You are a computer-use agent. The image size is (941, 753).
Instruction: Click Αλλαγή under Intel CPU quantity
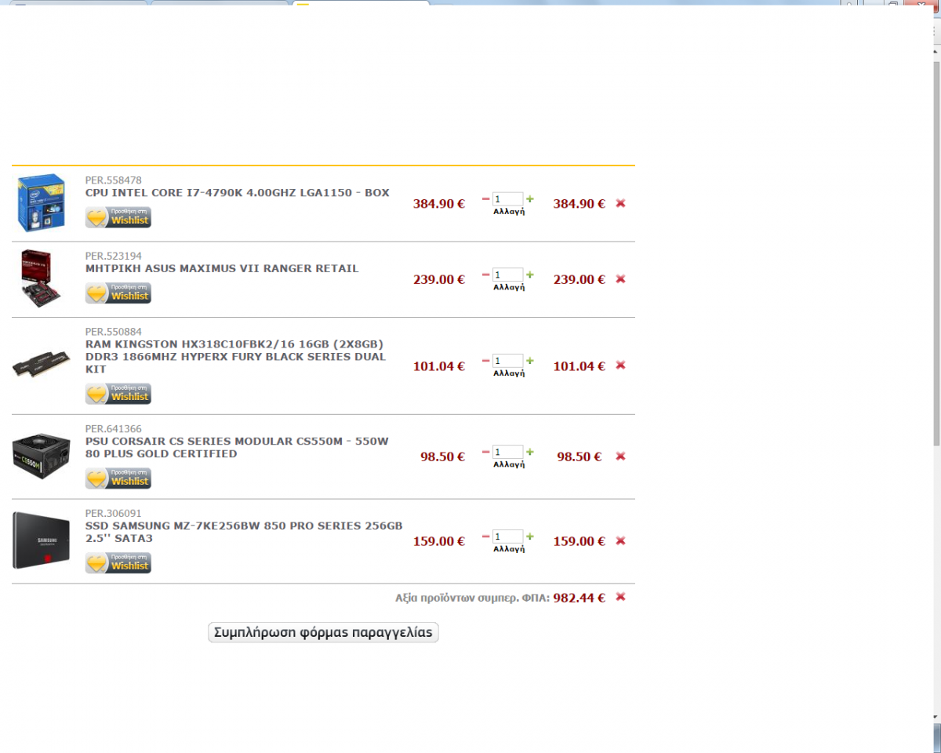(509, 212)
